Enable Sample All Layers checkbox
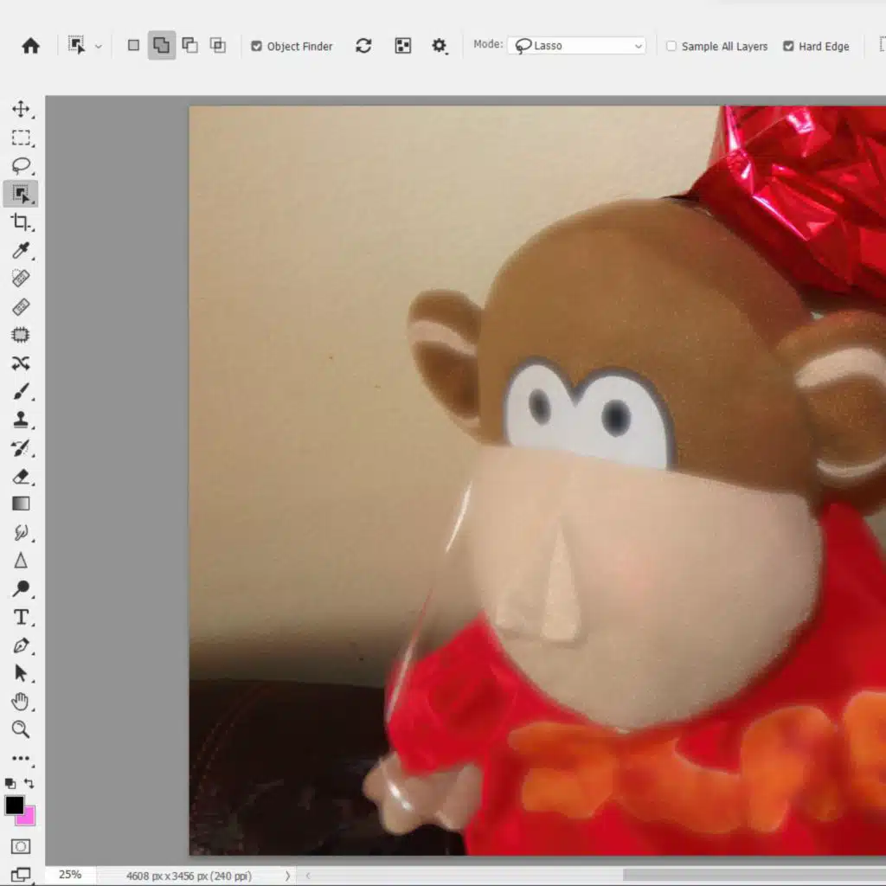 pos(671,47)
